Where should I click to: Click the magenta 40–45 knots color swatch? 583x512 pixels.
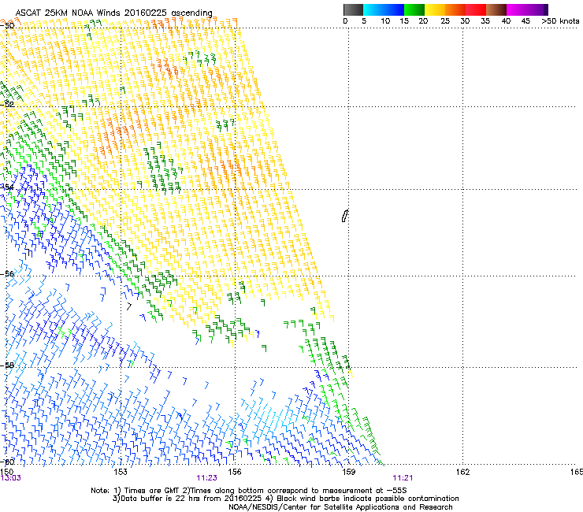click(x=517, y=9)
